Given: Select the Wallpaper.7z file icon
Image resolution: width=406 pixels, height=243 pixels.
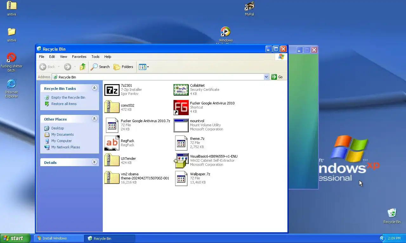Looking at the screenshot, I should tap(181, 178).
